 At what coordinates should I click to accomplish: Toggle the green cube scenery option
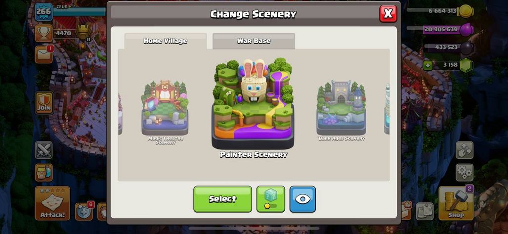270,199
